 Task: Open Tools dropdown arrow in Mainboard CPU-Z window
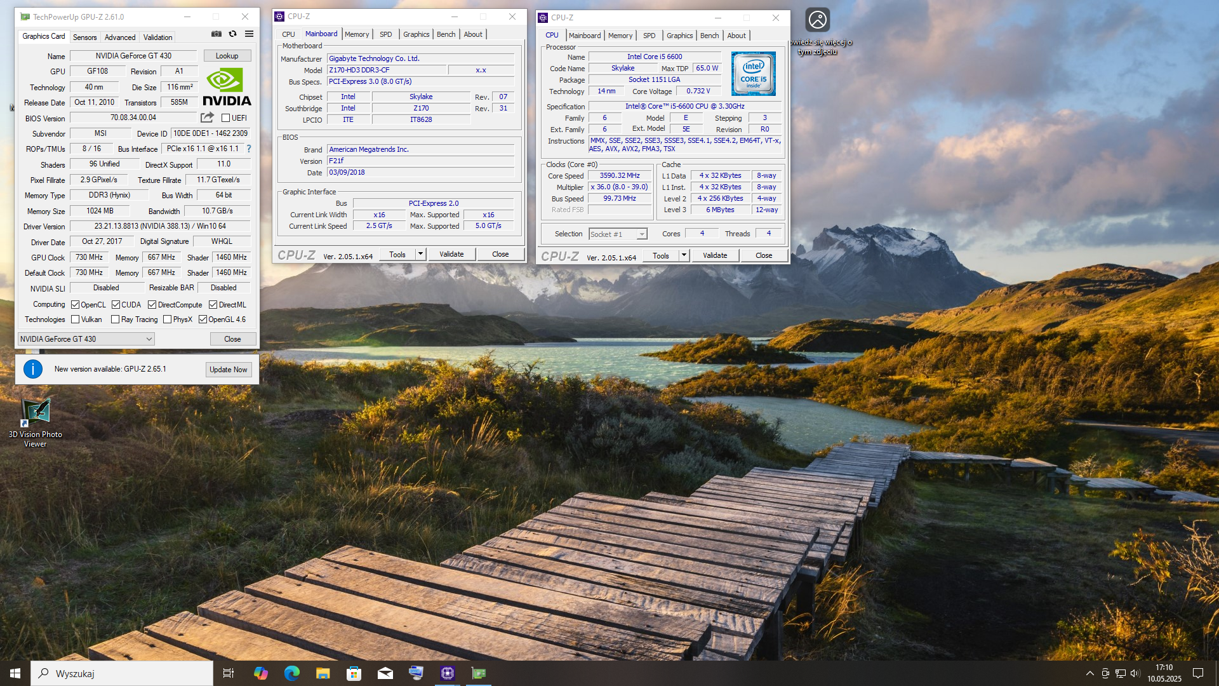pos(420,254)
